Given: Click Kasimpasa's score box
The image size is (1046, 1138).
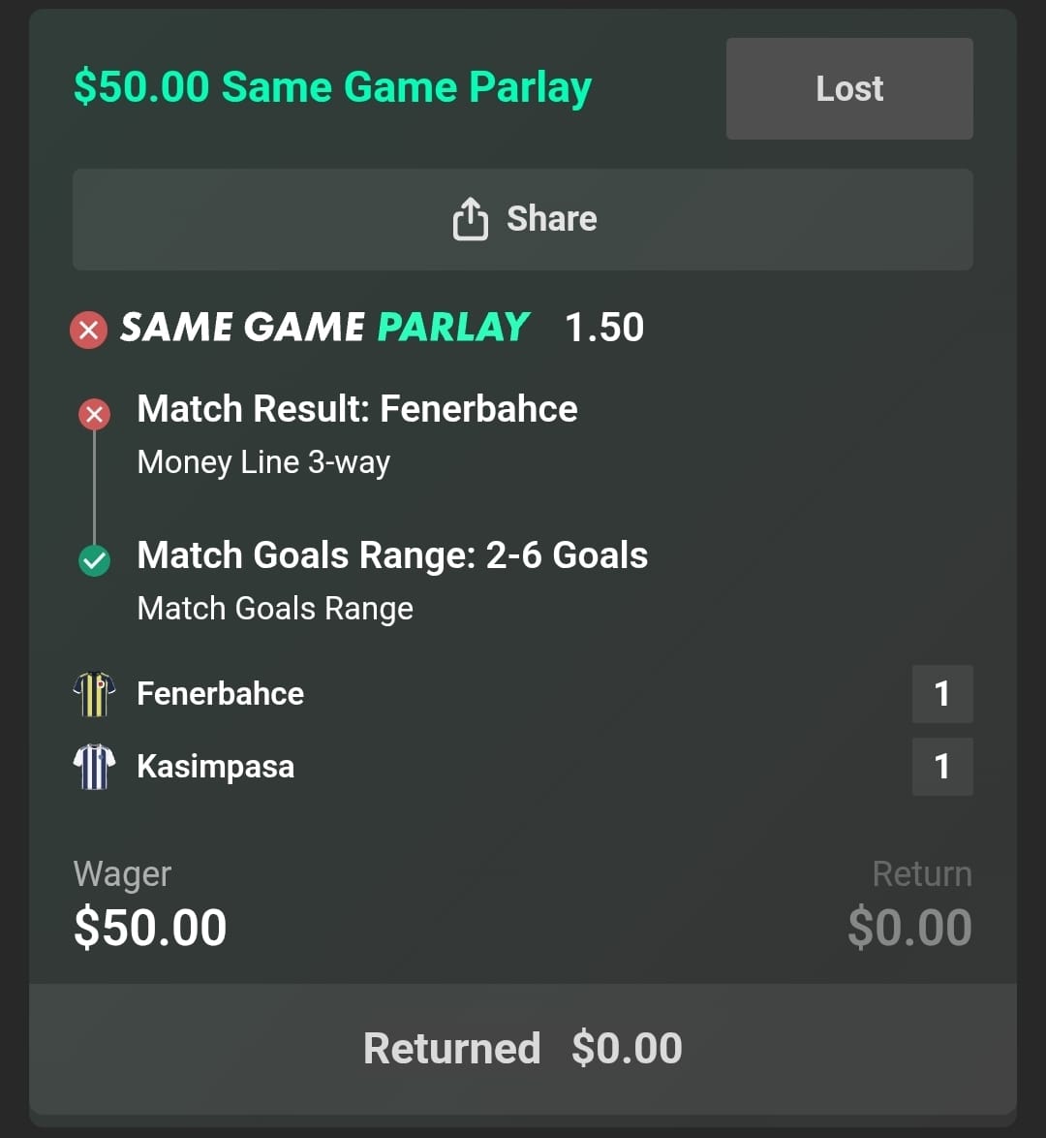Looking at the screenshot, I should 941,767.
